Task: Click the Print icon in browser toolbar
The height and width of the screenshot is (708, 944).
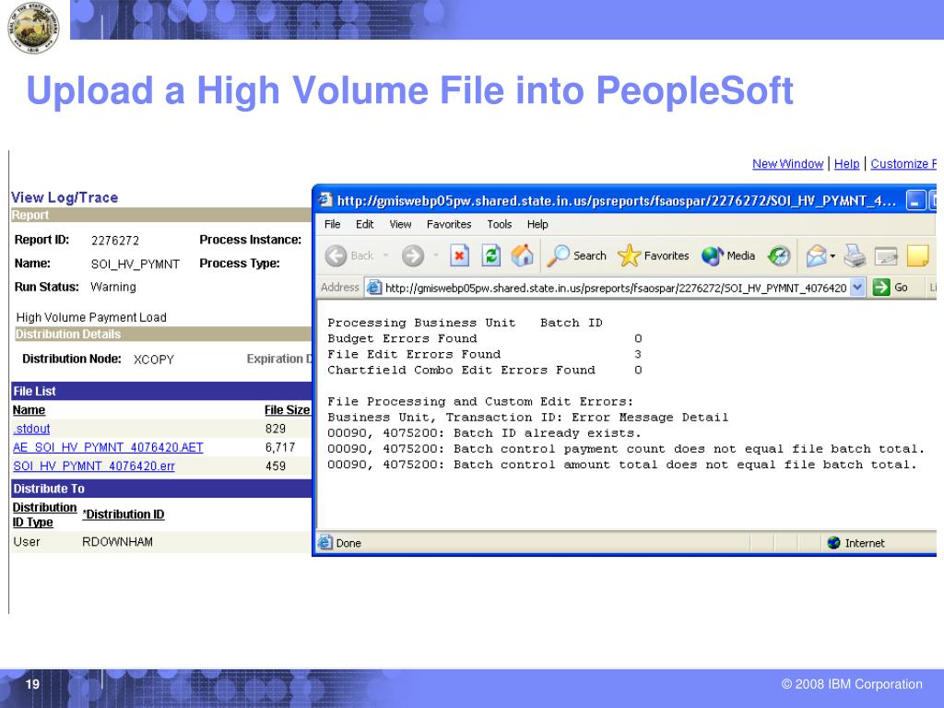Action: click(x=855, y=256)
